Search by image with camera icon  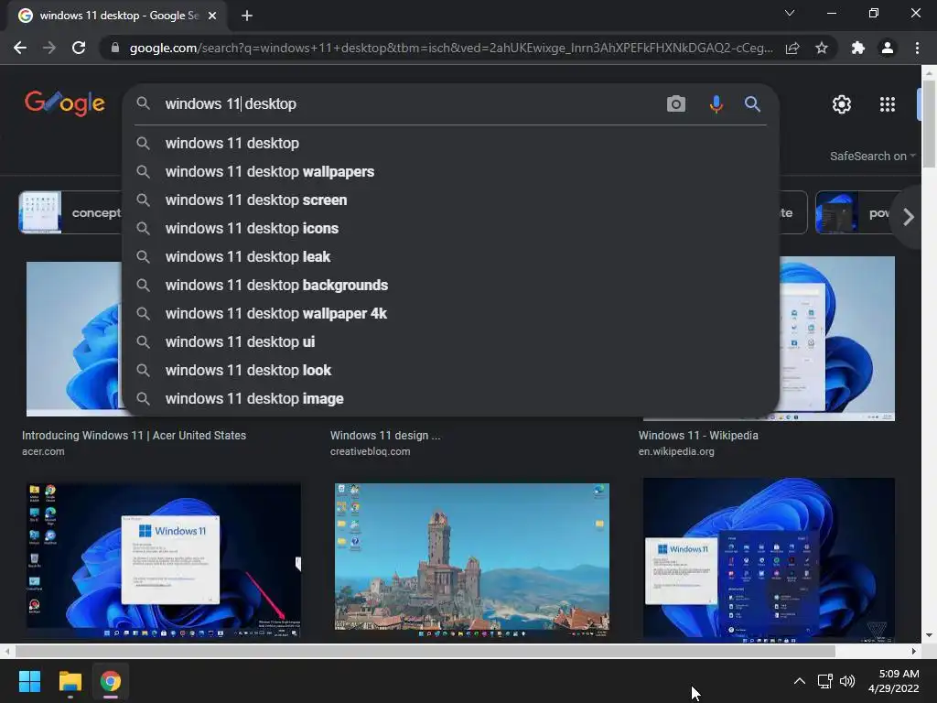click(676, 103)
